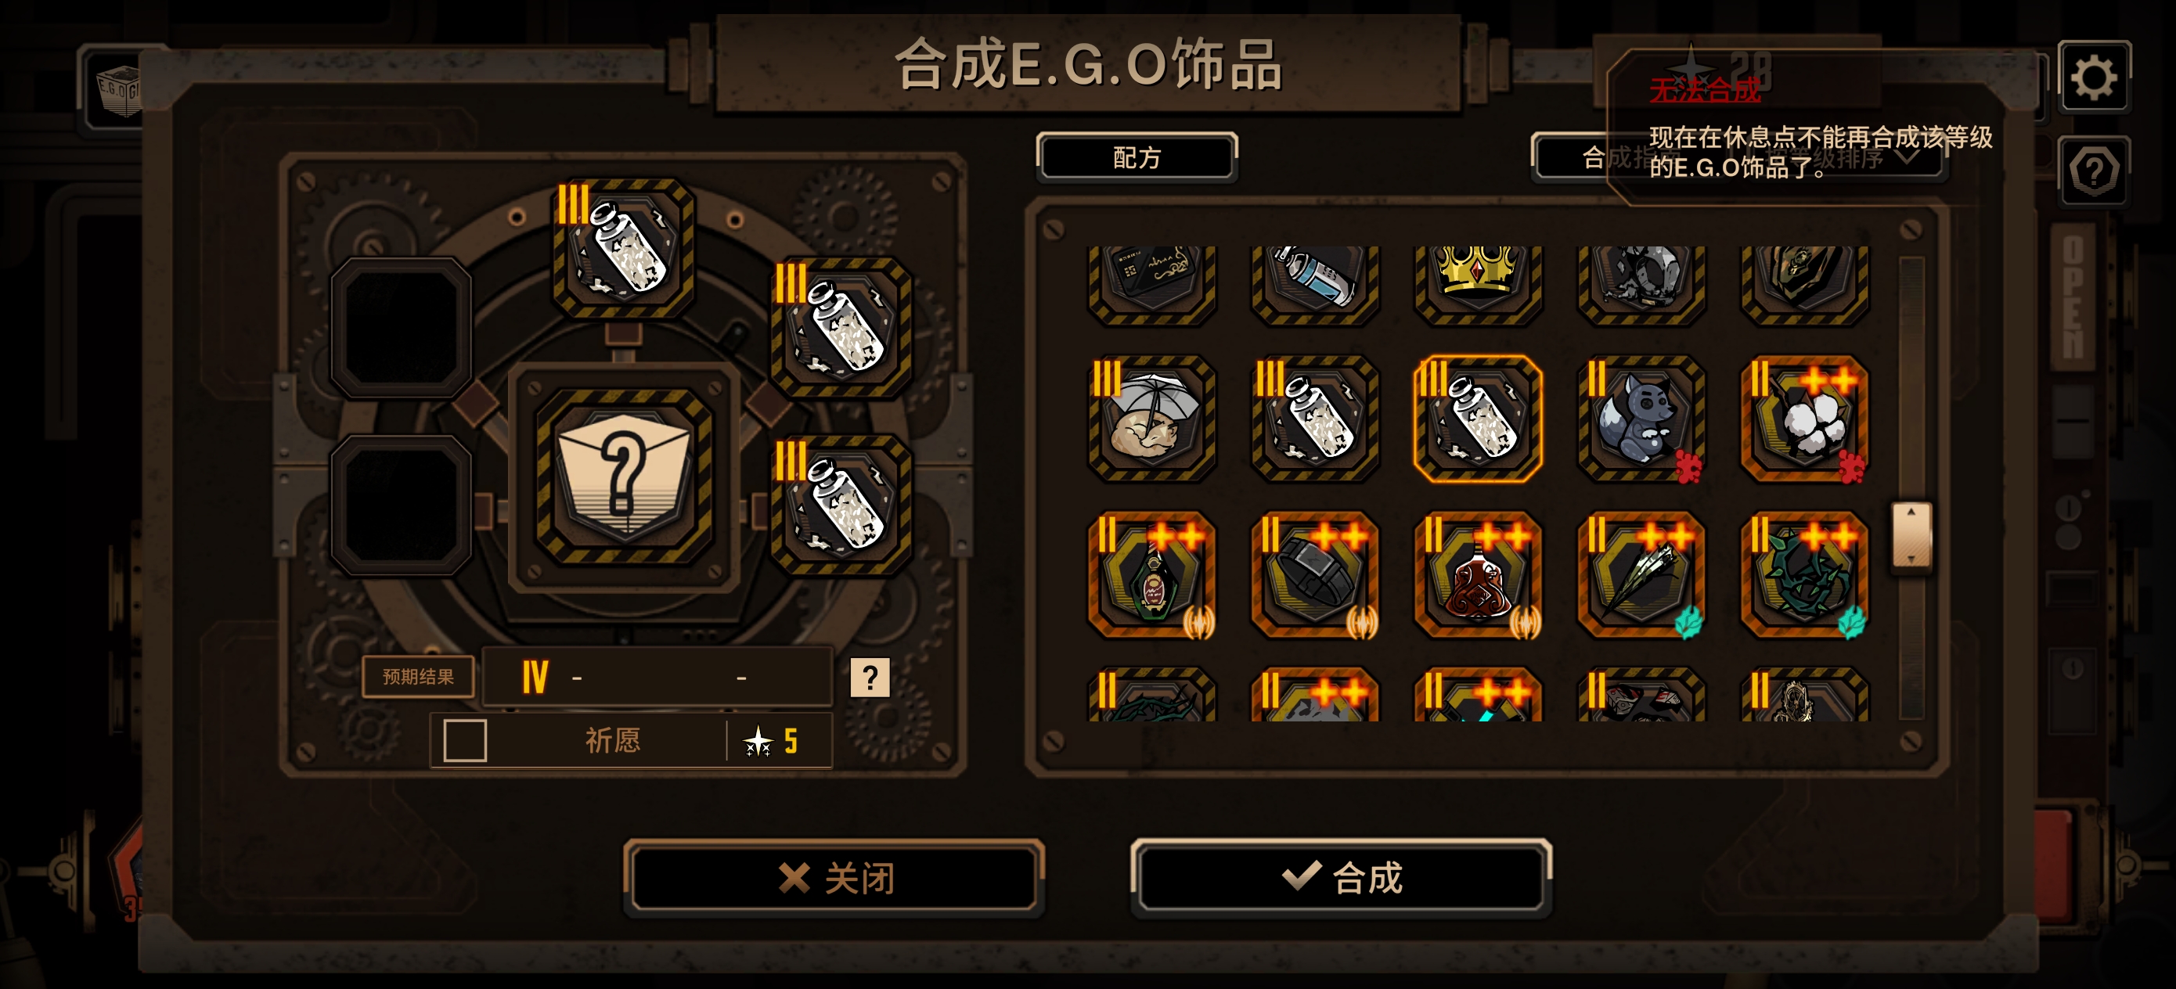This screenshot has height=989, width=2176.
Task: Click the empty upper-left ingredient slot
Action: pyautogui.click(x=402, y=328)
